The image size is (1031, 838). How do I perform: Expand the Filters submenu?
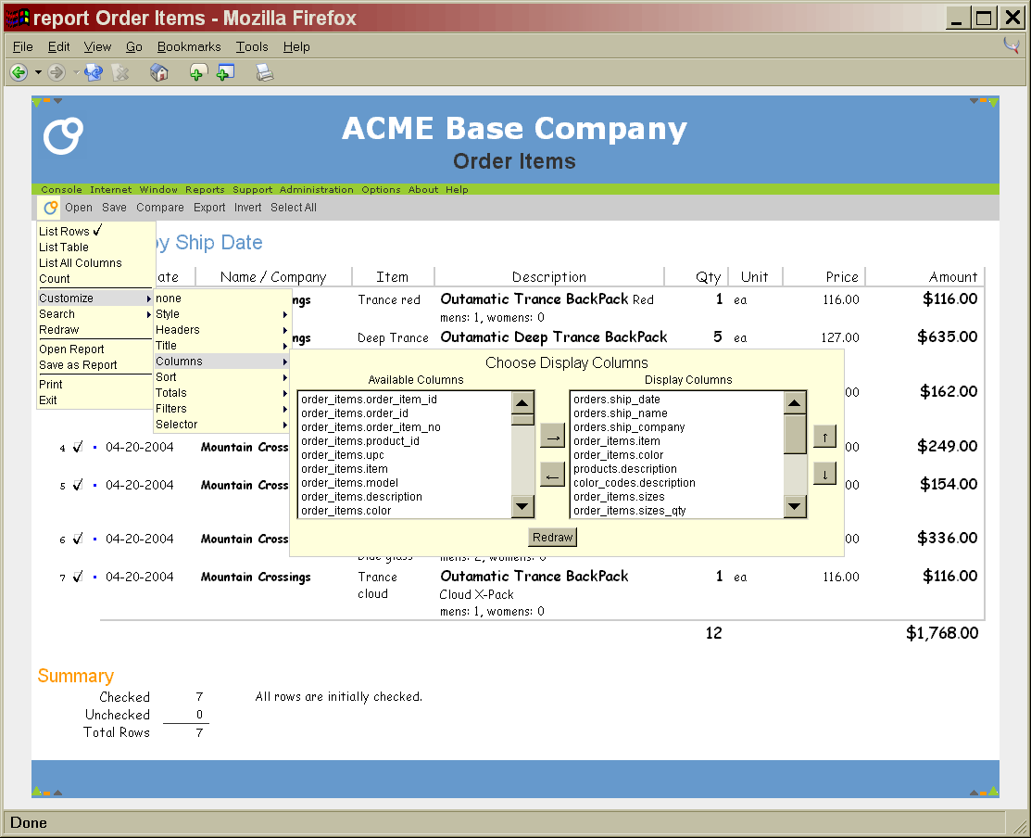coord(221,409)
